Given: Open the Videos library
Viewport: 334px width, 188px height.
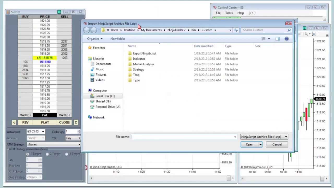Looking at the screenshot, I should pos(100,80).
